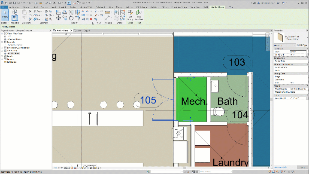Click the Properties help link

coord(280,167)
